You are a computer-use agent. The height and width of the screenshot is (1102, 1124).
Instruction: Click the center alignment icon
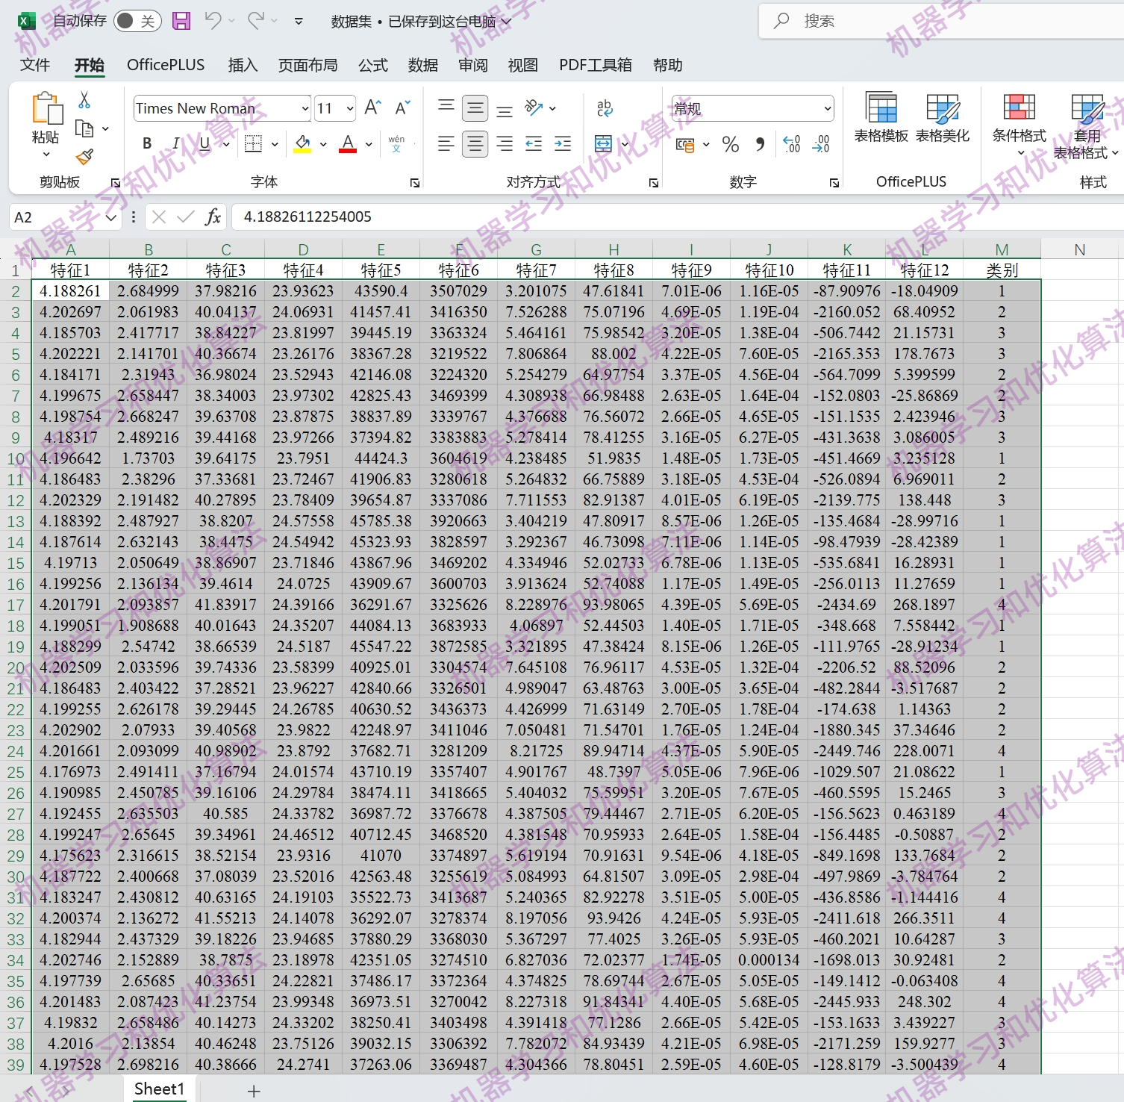click(x=475, y=143)
